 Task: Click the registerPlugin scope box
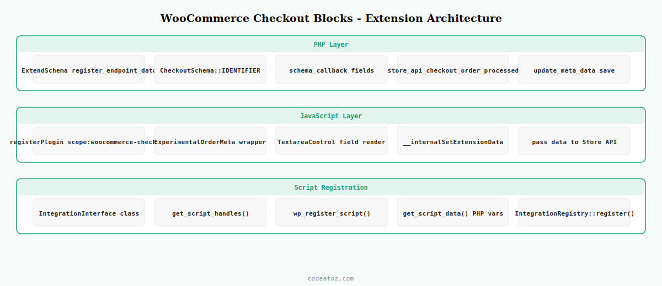(x=89, y=141)
